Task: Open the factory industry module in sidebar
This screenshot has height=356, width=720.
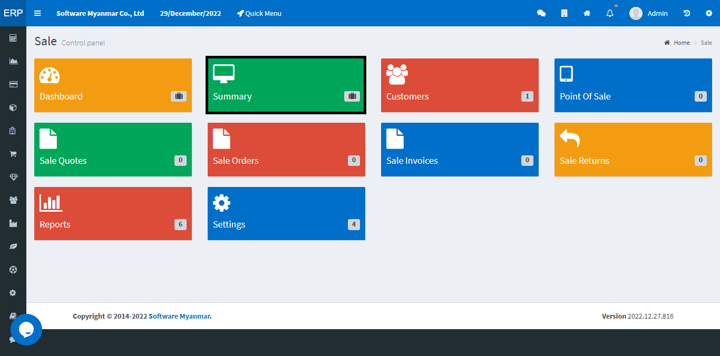Action: [x=13, y=223]
